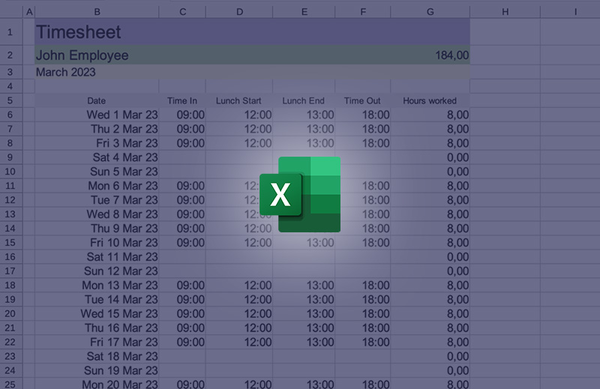Select the Mon 13 Mar 23 date cell
Screen dimensions: 600x389
coord(97,286)
